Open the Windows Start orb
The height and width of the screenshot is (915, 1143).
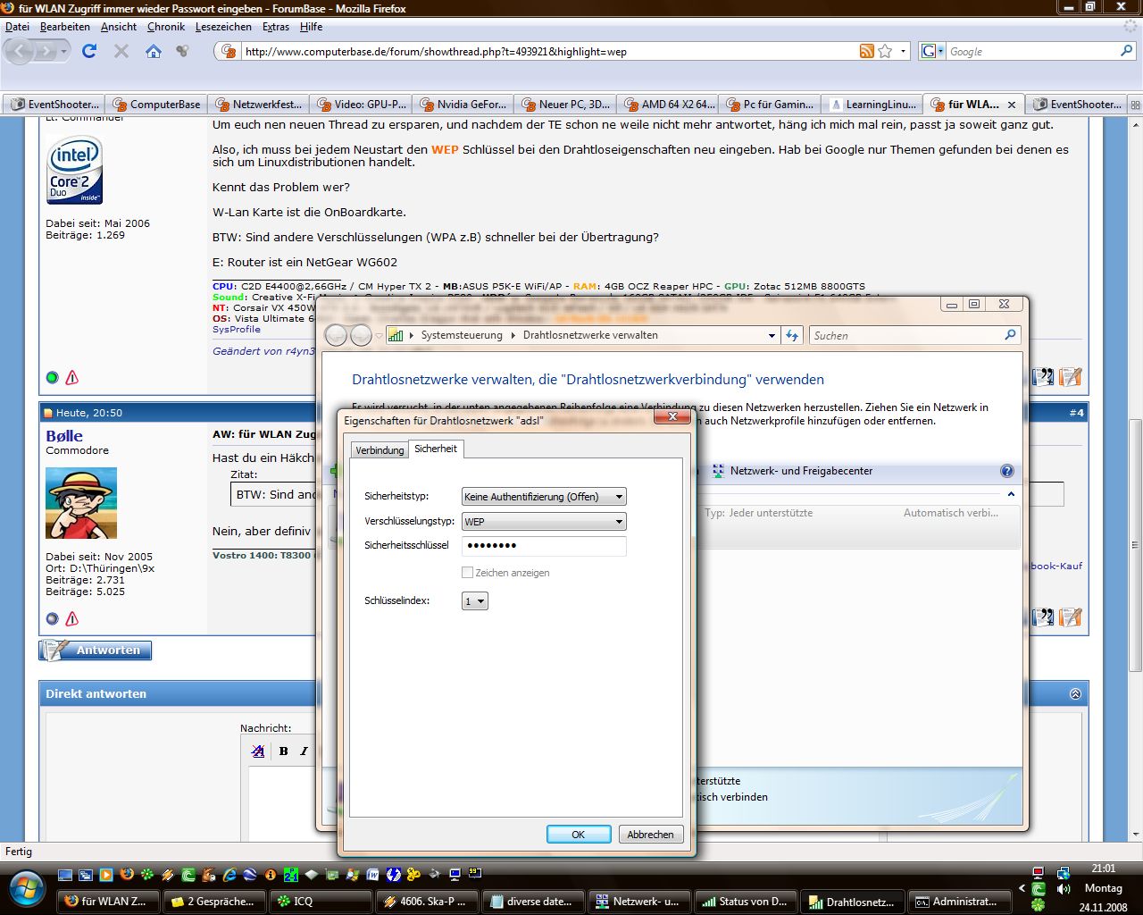pos(27,888)
